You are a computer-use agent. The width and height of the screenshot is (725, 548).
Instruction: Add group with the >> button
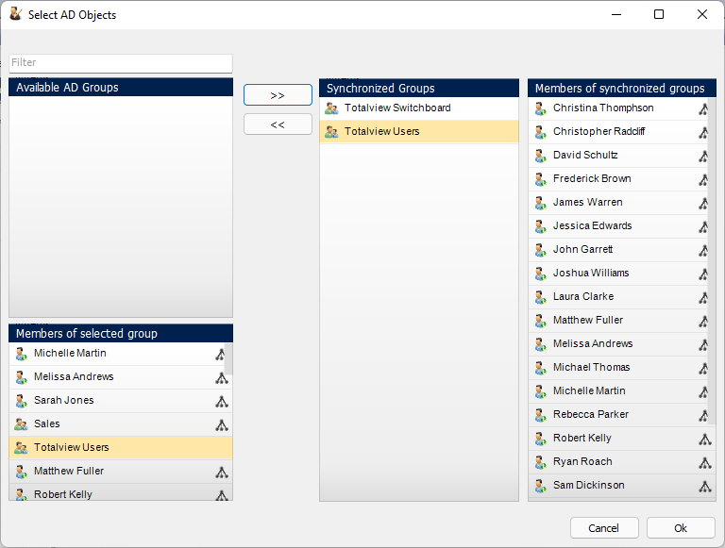click(x=278, y=95)
